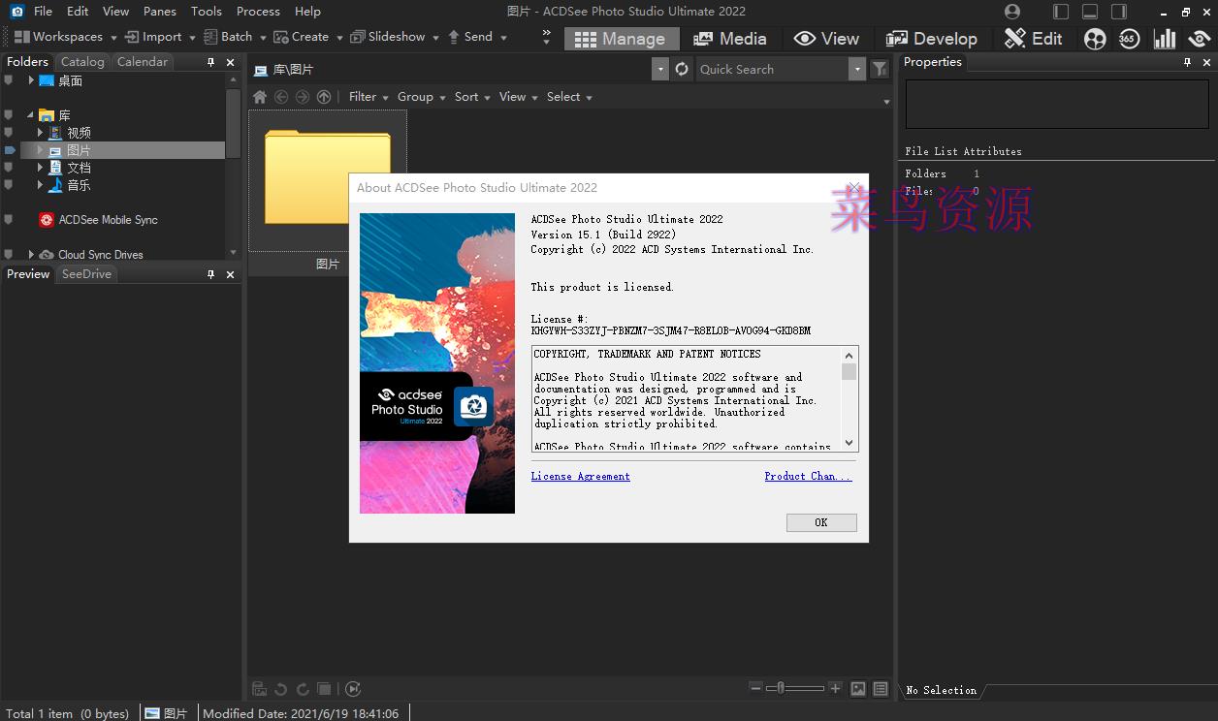Select the ACDSee Communities icon
1218x721 pixels.
(1095, 39)
